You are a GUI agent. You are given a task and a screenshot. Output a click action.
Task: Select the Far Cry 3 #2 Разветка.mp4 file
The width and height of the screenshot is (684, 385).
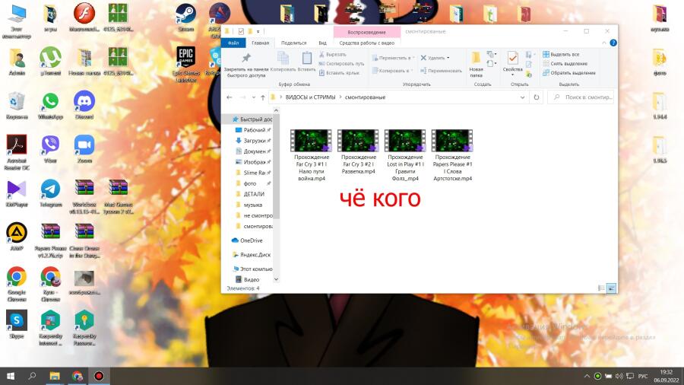(358, 152)
